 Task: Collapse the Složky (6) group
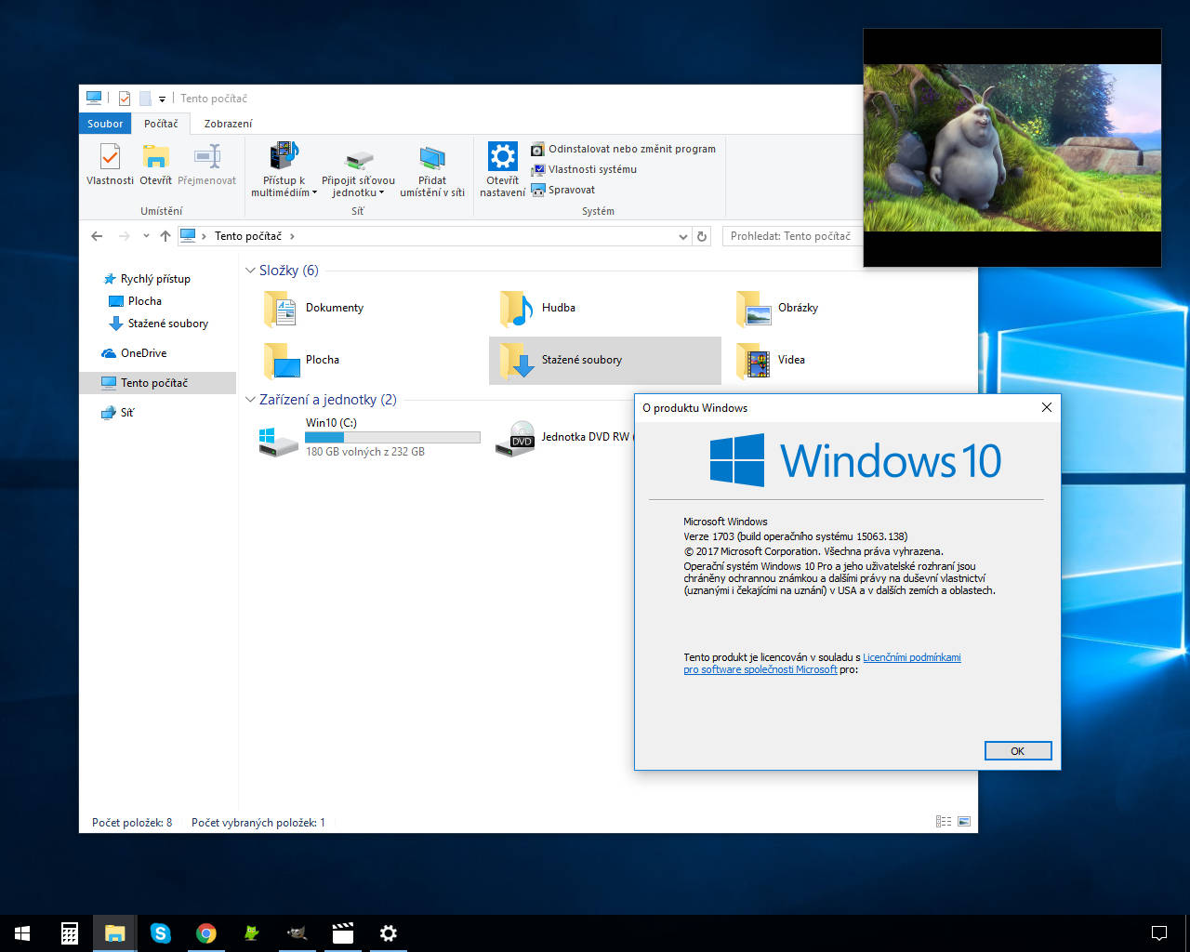(249, 271)
